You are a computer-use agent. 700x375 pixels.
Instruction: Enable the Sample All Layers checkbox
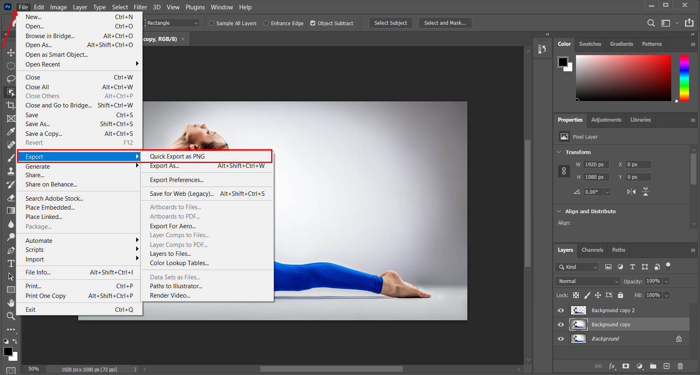[211, 23]
